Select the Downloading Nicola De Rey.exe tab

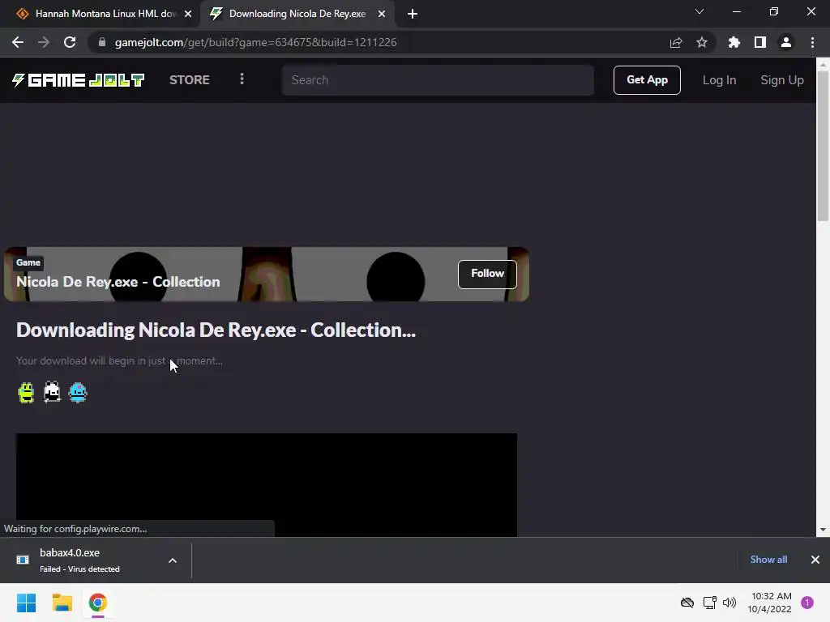click(297, 14)
